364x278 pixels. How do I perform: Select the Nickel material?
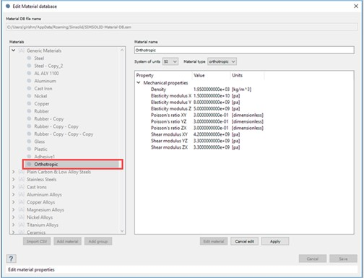click(x=40, y=96)
